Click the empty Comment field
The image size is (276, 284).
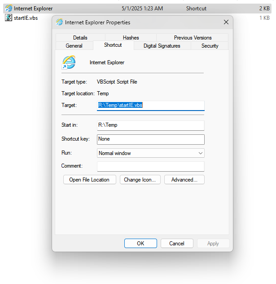(x=151, y=166)
